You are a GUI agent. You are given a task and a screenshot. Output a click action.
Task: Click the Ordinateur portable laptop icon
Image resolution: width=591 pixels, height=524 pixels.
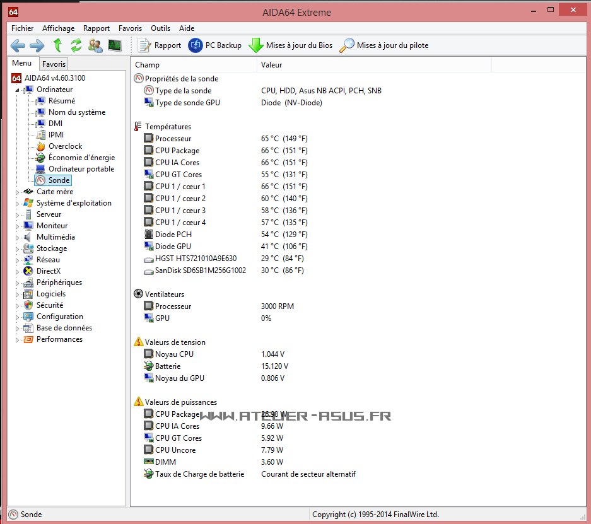(41, 169)
